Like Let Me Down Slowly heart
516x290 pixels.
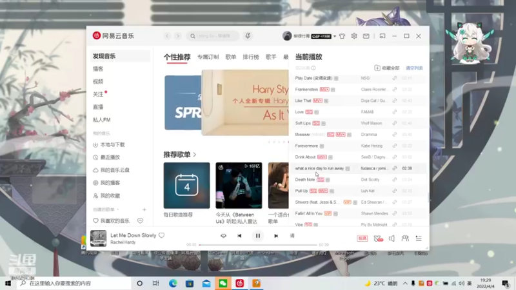click(x=162, y=235)
